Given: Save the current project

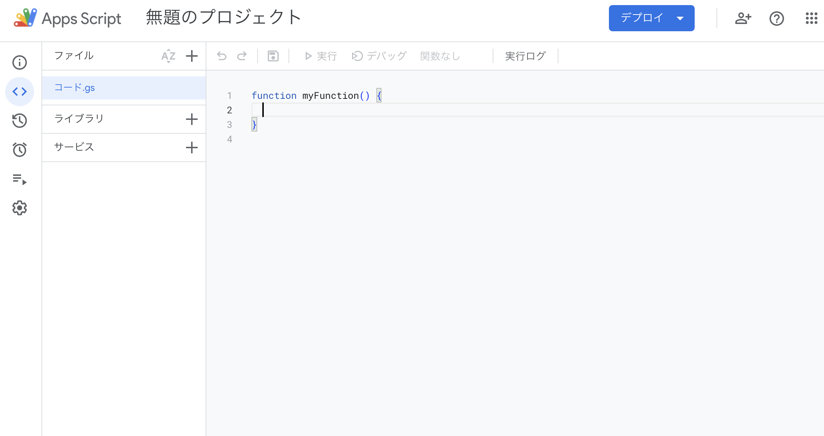Looking at the screenshot, I should [273, 56].
